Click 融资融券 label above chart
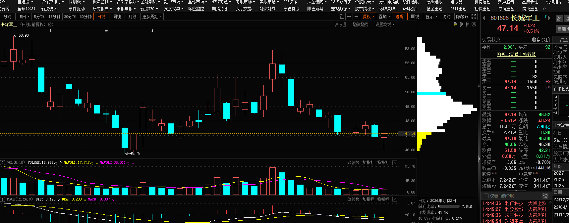Viewport: 569px width, 223px height. pyautogui.click(x=361, y=24)
